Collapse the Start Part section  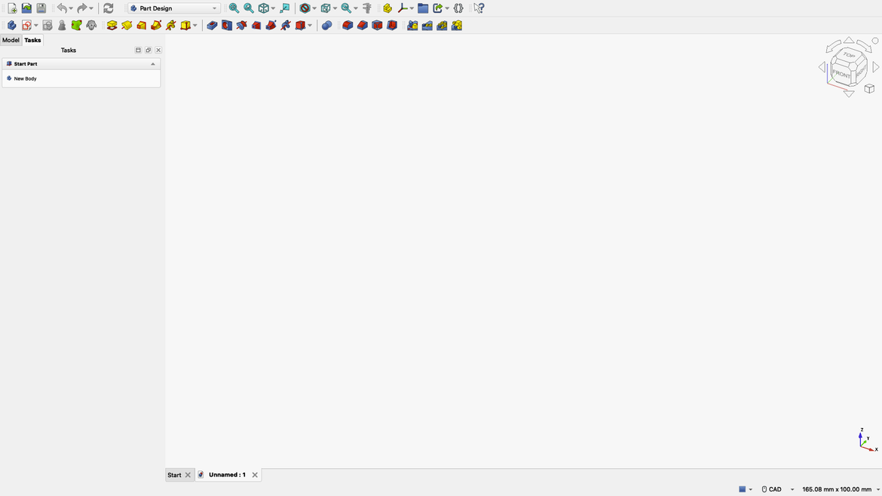pyautogui.click(x=153, y=63)
